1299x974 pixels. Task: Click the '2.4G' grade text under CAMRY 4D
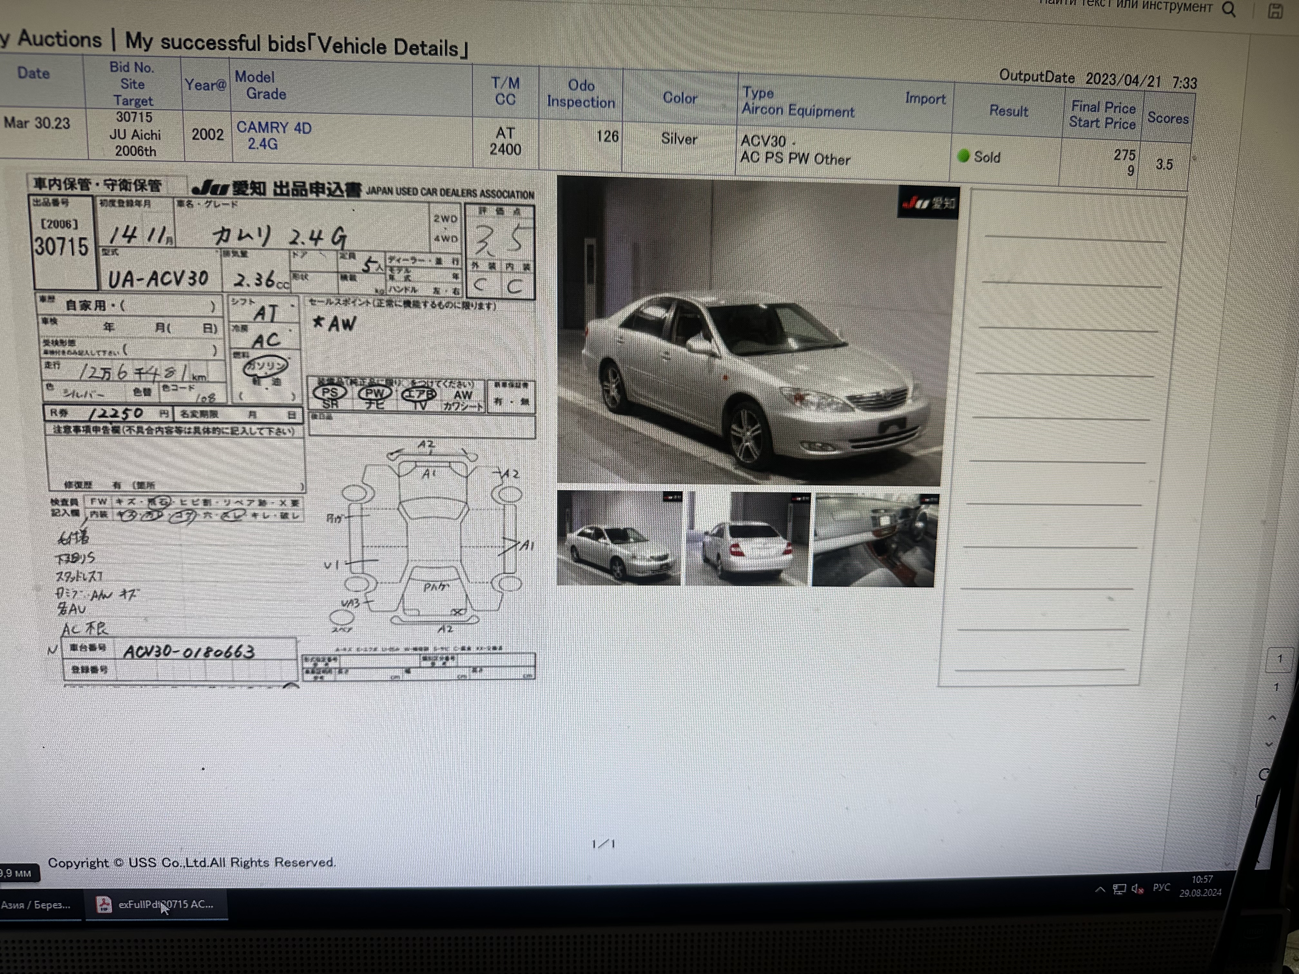point(263,144)
